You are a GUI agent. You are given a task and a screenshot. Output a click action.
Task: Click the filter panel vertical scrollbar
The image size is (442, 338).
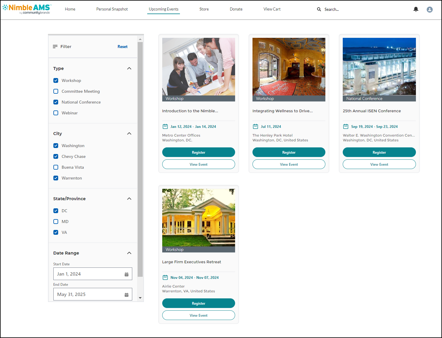click(x=140, y=159)
